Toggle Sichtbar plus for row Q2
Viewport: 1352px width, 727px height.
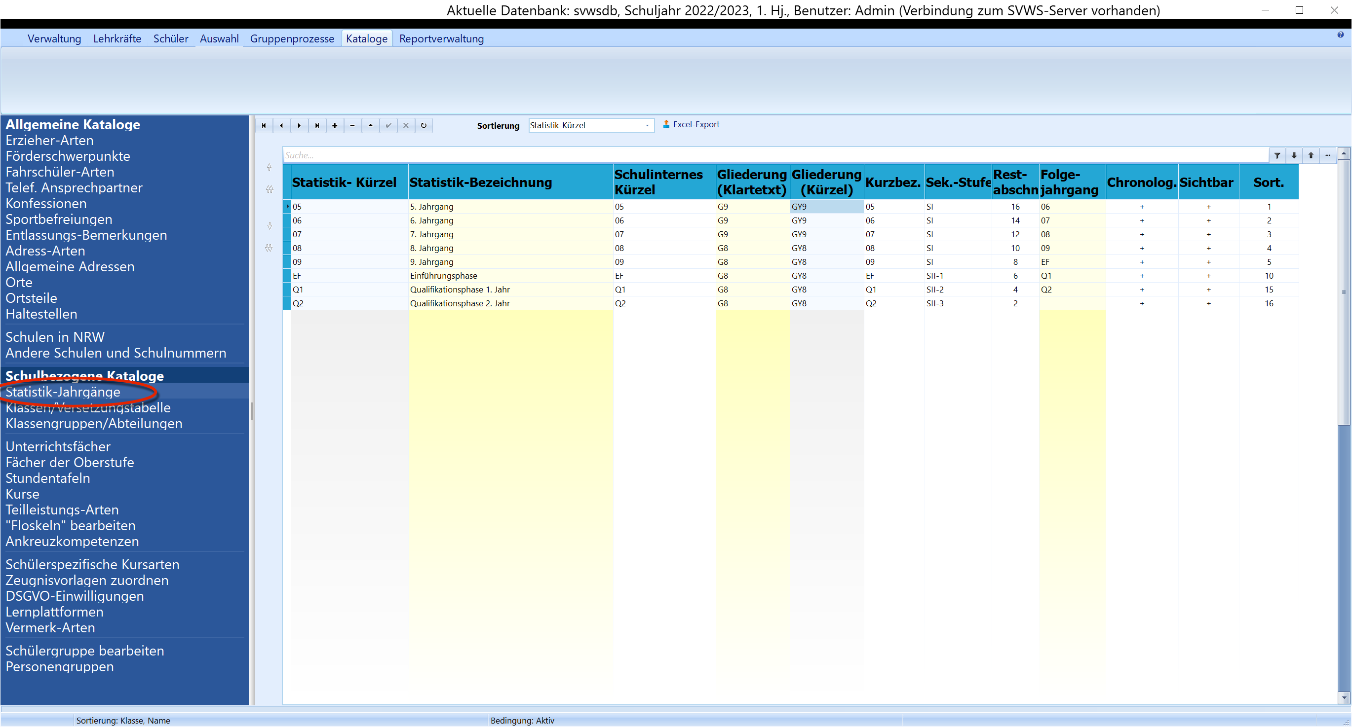(x=1209, y=304)
